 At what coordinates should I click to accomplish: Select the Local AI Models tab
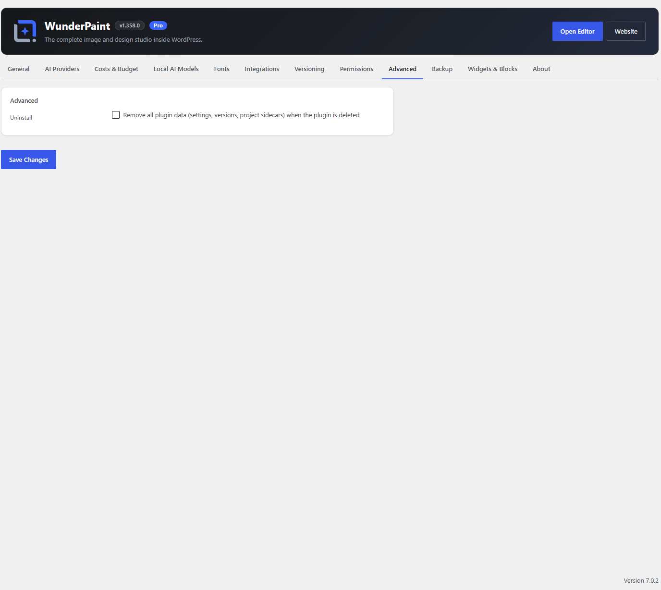click(x=176, y=69)
